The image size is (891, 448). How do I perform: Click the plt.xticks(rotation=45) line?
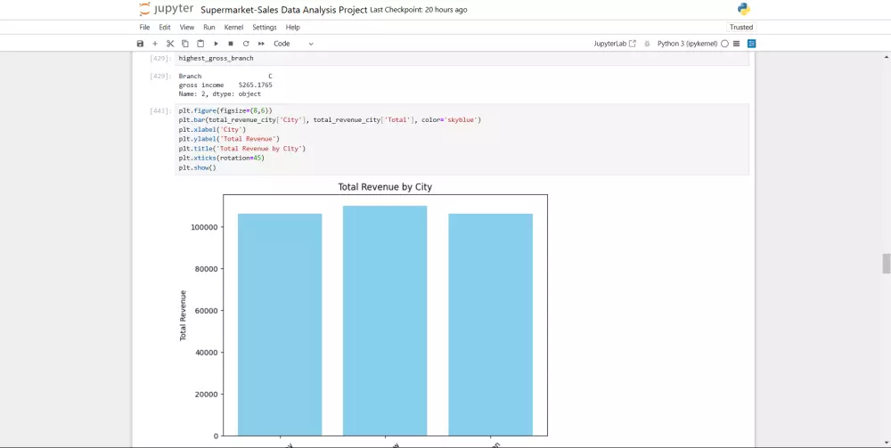pos(221,159)
